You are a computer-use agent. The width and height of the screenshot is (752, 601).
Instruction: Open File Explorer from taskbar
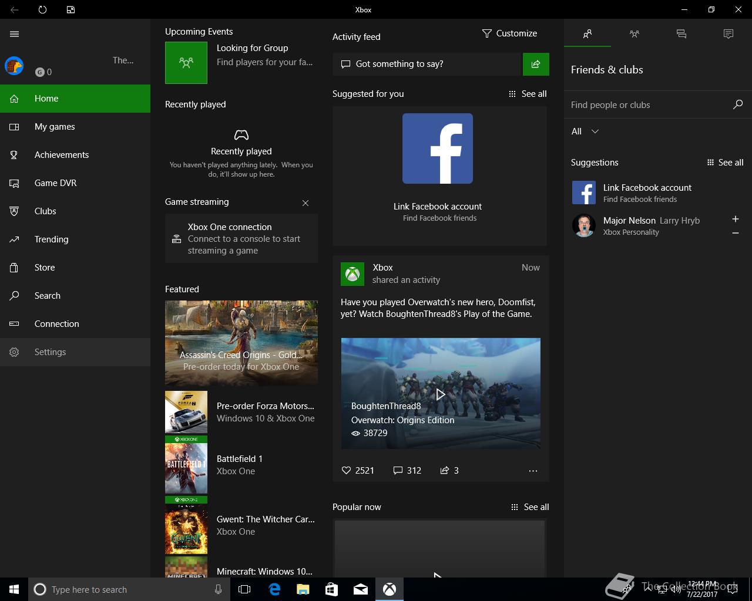pos(303,589)
